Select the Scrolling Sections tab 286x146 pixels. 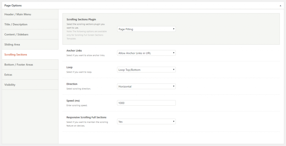pos(16,55)
